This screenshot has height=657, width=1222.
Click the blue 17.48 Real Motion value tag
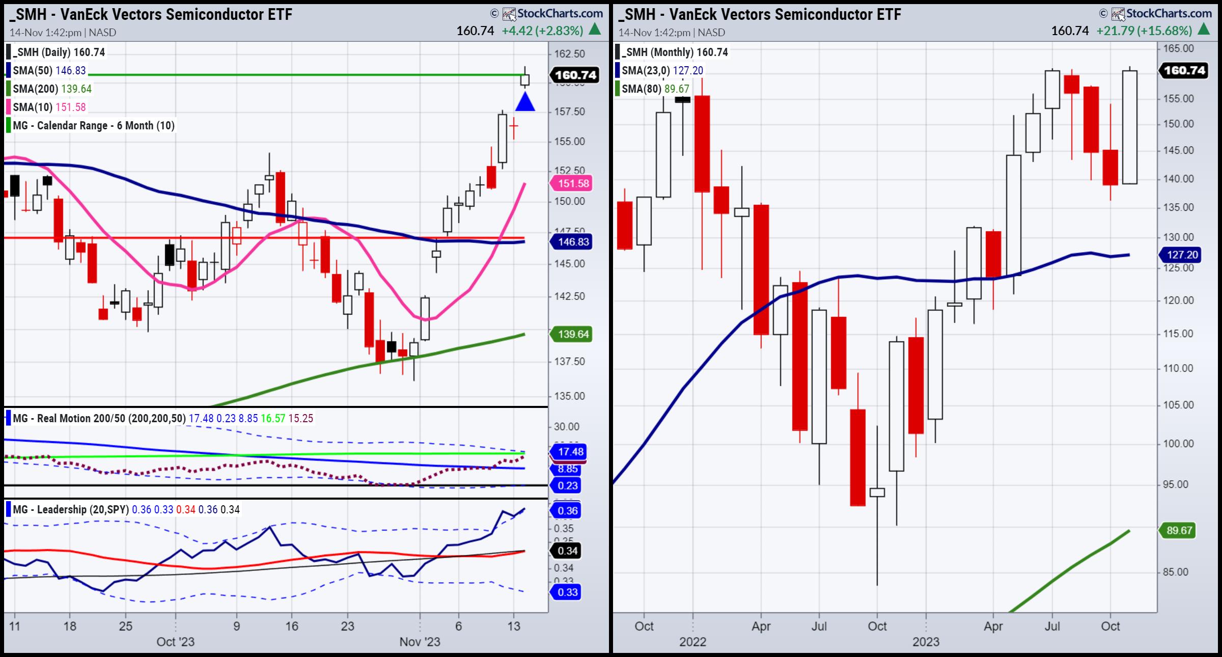point(570,452)
